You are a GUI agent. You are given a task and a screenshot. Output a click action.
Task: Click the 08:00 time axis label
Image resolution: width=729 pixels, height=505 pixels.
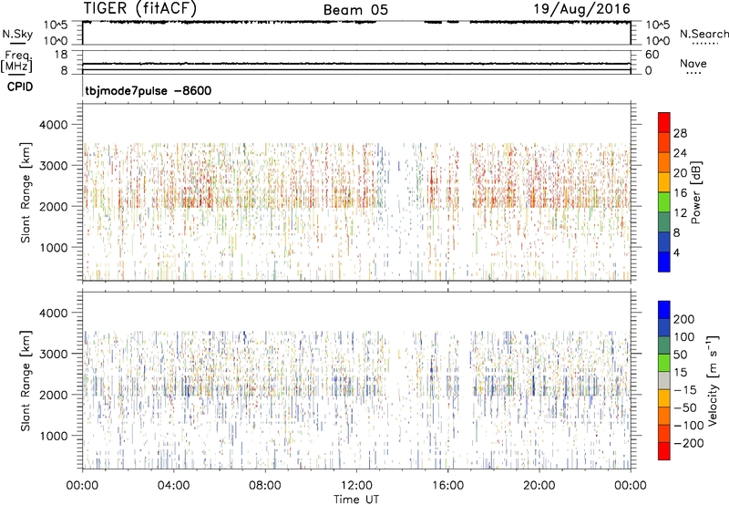point(265,486)
